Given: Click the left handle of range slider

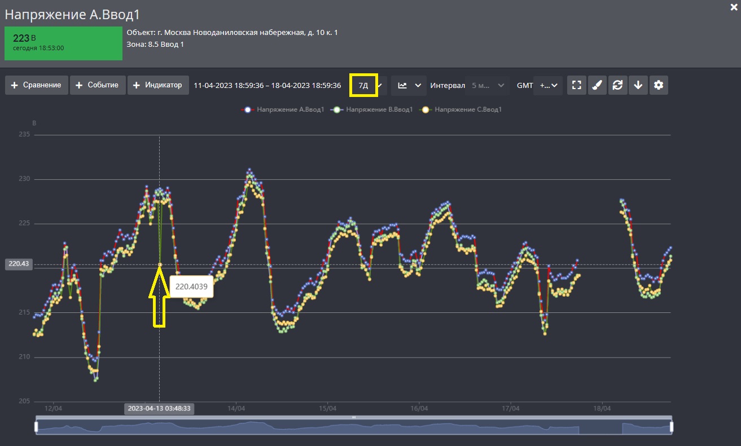Looking at the screenshot, I should (x=37, y=427).
